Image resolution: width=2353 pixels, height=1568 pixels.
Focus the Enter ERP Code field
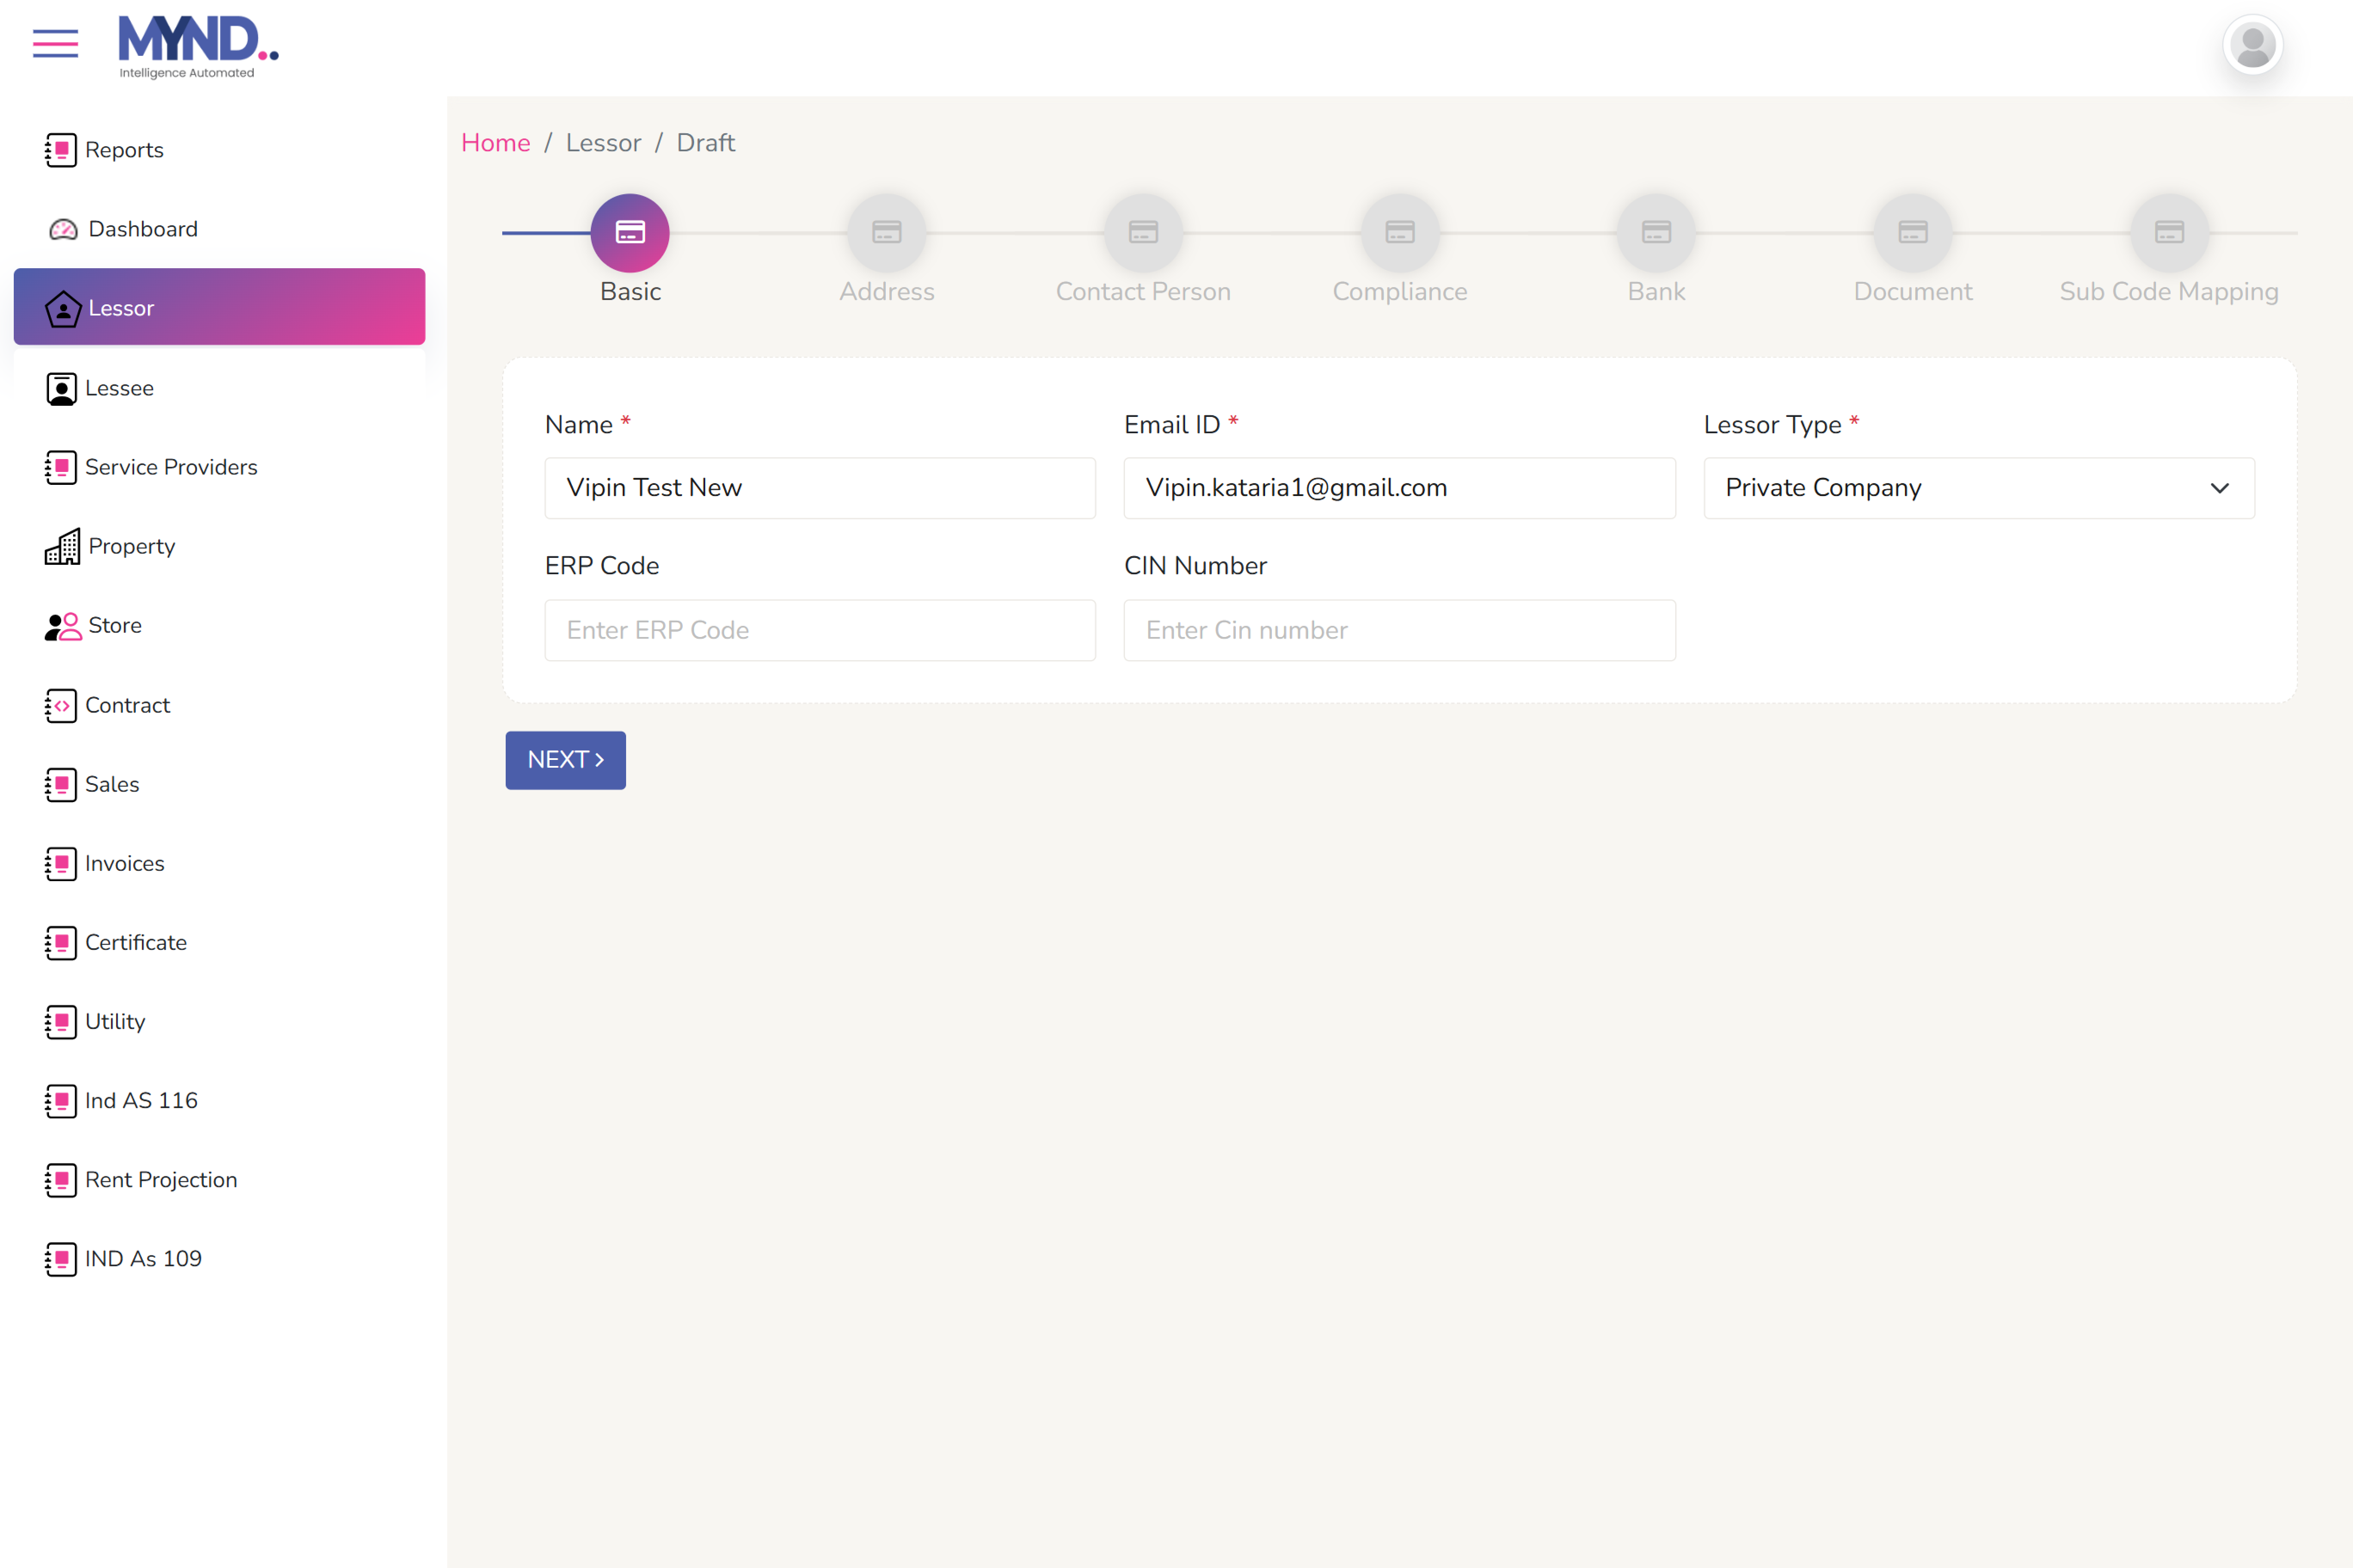coord(819,630)
